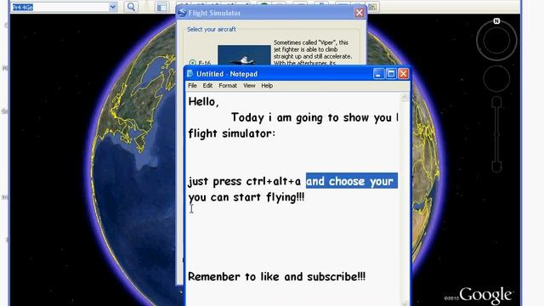Click the Notepad vertical scrollbar up arrow

(x=405, y=99)
